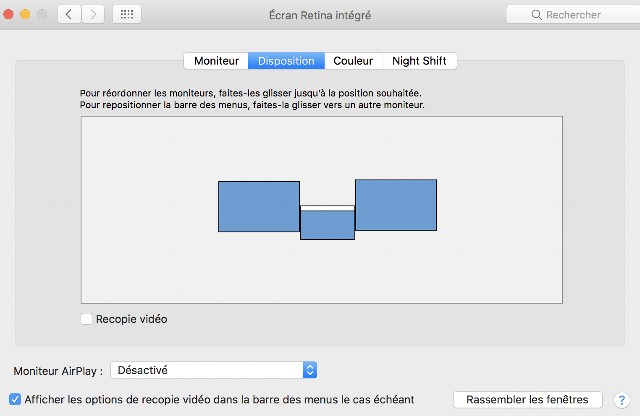The image size is (640, 416).
Task: Select the left monitor rectangle
Action: (x=259, y=207)
